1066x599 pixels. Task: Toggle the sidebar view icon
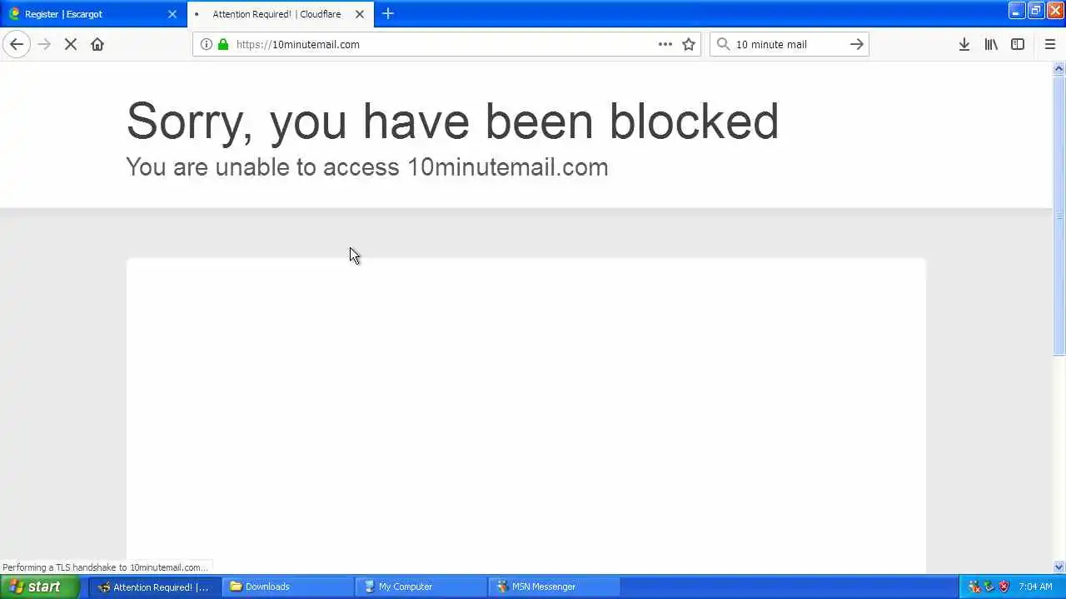point(1018,44)
